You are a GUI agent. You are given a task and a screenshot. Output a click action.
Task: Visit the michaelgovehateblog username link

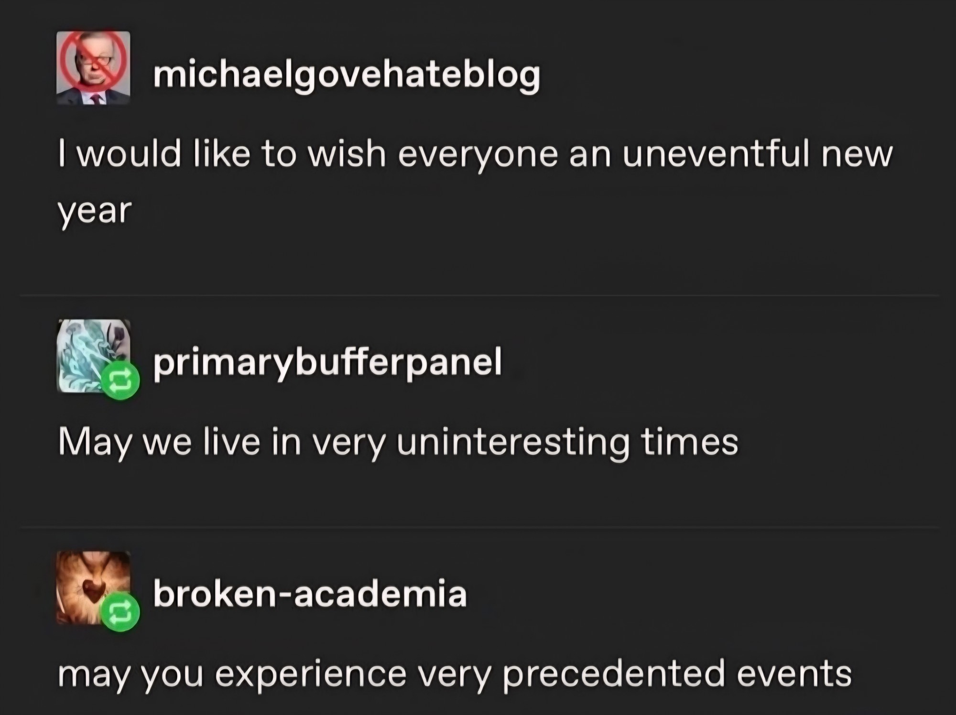click(x=347, y=75)
